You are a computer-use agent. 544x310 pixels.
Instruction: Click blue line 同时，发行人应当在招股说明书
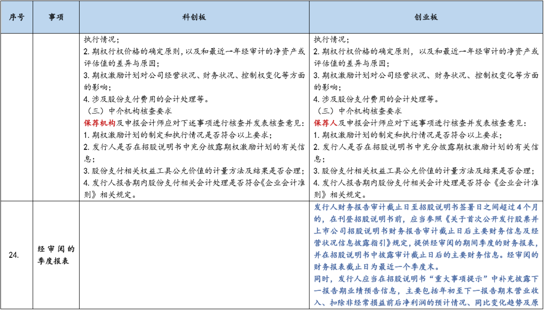[x=426, y=279]
